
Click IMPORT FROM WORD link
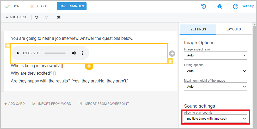pyautogui.click(x=52, y=104)
